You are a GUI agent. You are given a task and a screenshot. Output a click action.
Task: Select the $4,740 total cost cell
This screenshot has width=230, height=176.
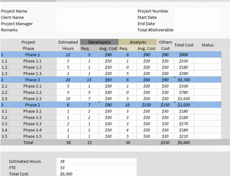click(184, 80)
